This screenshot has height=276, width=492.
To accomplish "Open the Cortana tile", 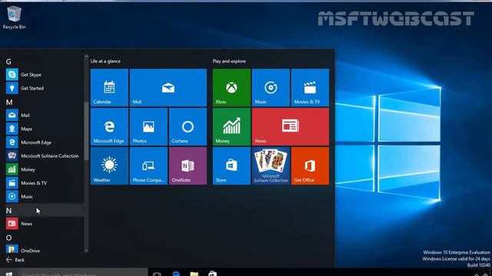I will [x=188, y=127].
